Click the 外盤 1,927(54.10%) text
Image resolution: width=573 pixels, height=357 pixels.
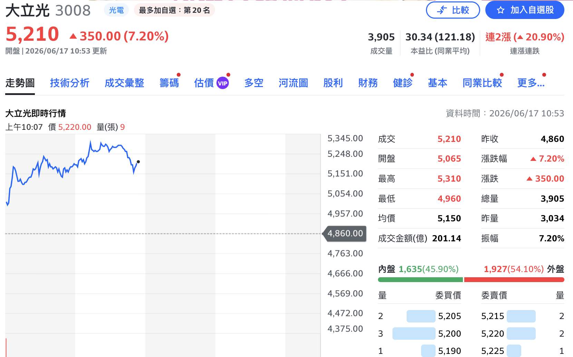coord(524,269)
